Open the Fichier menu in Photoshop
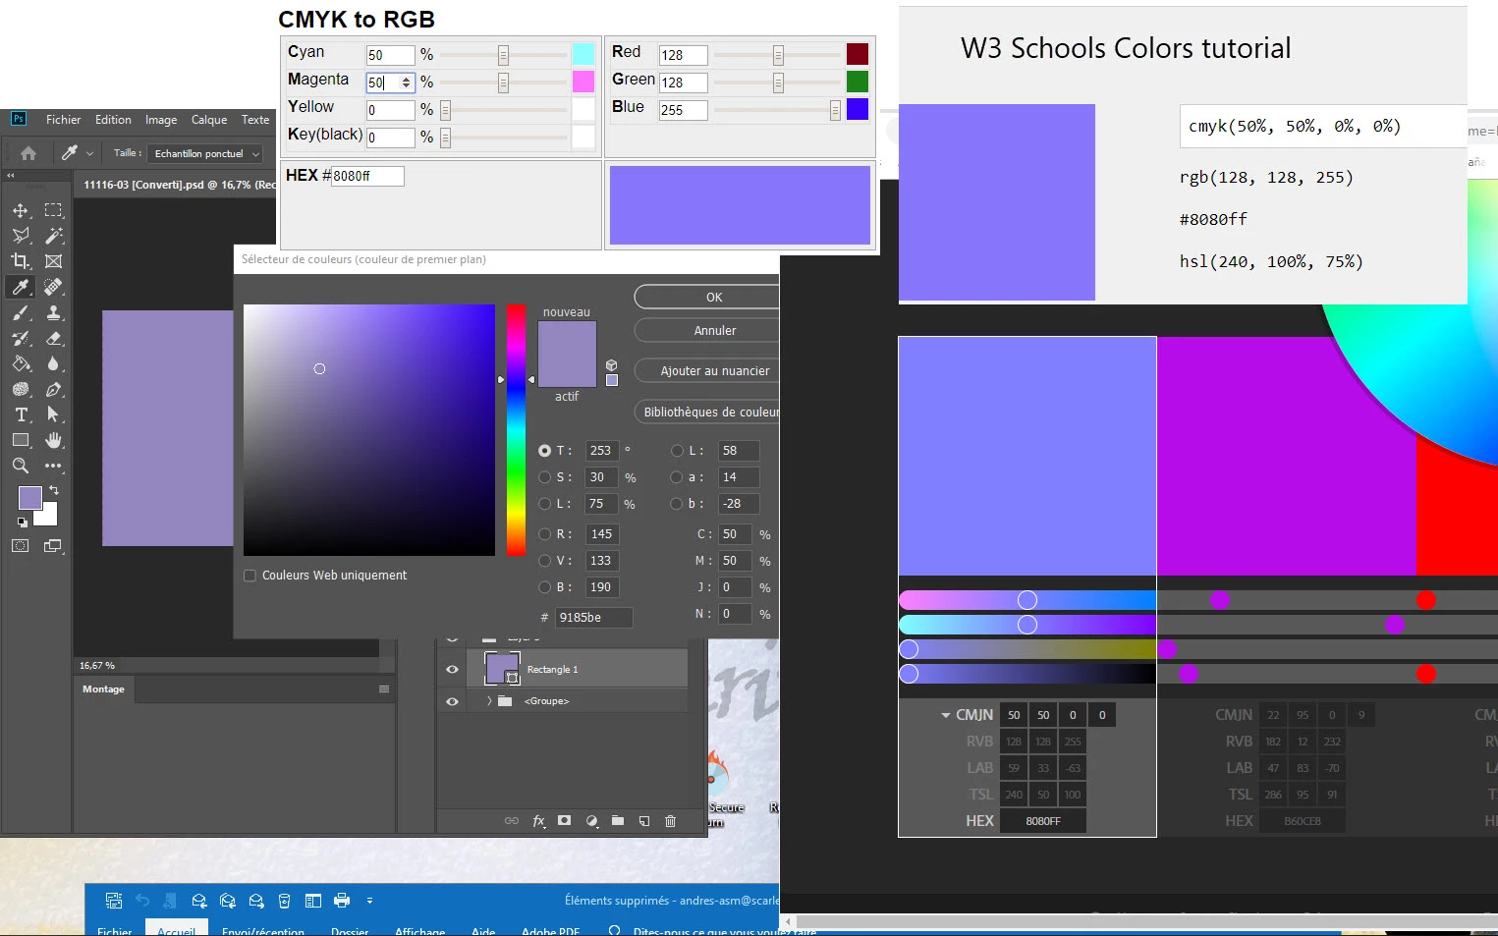This screenshot has width=1498, height=936. [63, 120]
